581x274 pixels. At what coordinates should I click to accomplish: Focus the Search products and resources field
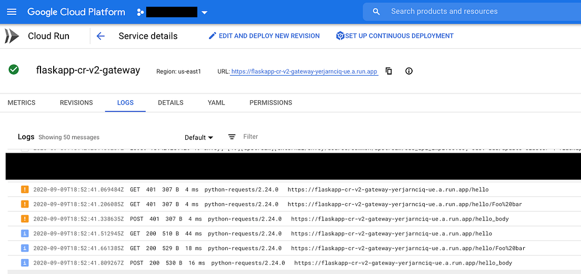coord(472,12)
